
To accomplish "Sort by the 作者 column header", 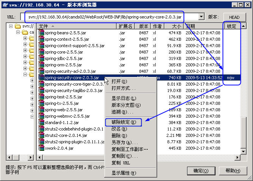I will tap(158, 26).
